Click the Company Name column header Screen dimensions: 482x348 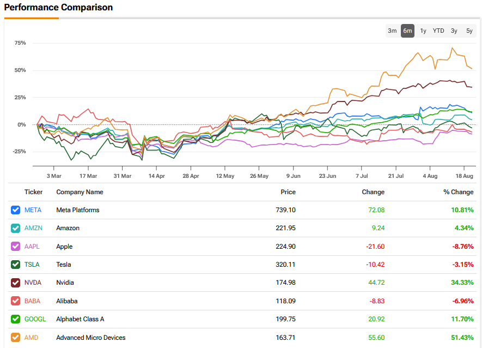click(x=80, y=192)
